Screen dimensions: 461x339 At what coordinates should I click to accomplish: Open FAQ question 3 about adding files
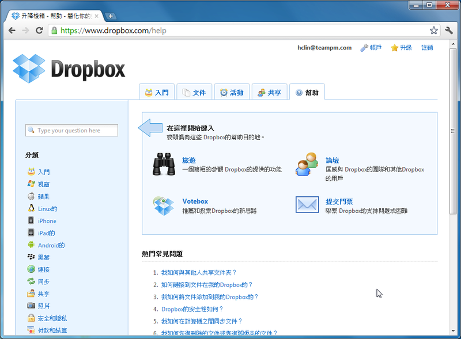click(210, 297)
